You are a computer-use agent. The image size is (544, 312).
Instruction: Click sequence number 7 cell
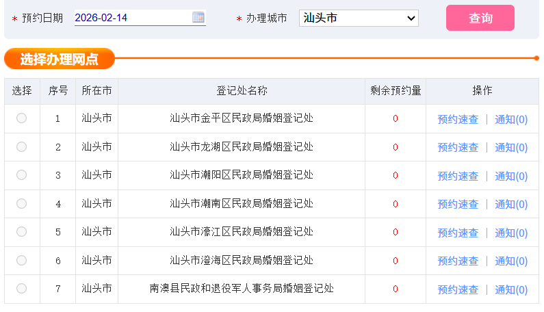(x=58, y=289)
